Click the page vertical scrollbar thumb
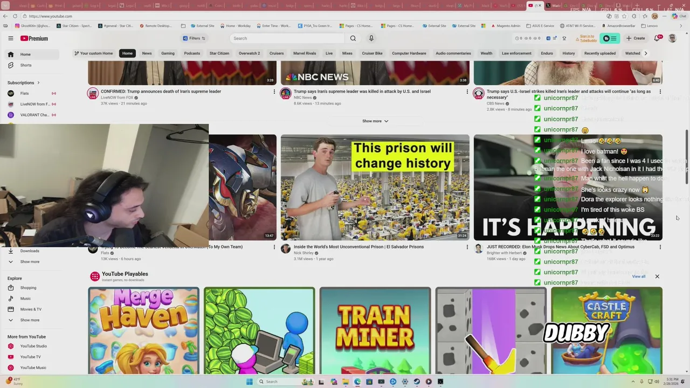Viewport: 690px width, 388px height. 686,158
